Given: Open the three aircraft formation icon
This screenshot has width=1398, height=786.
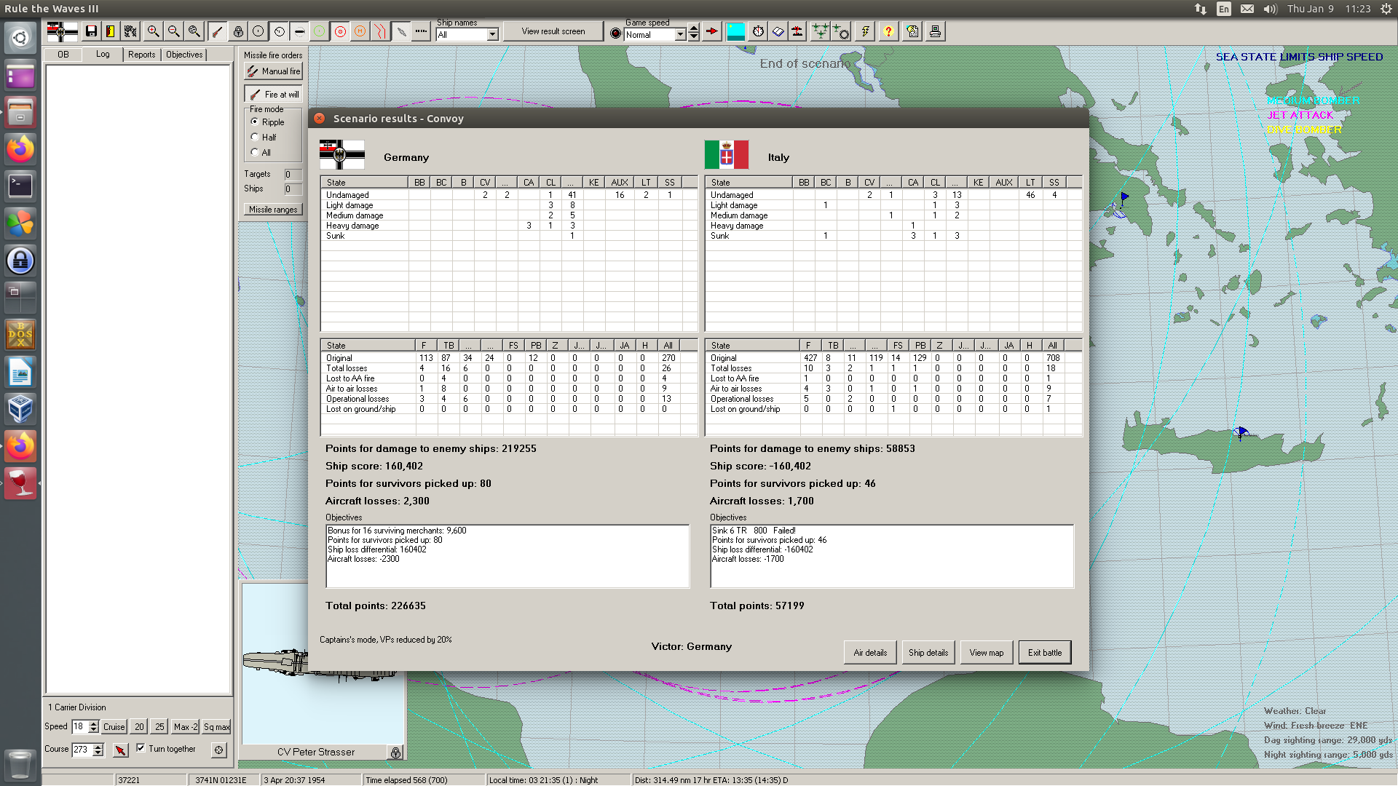Looking at the screenshot, I should click(x=821, y=31).
